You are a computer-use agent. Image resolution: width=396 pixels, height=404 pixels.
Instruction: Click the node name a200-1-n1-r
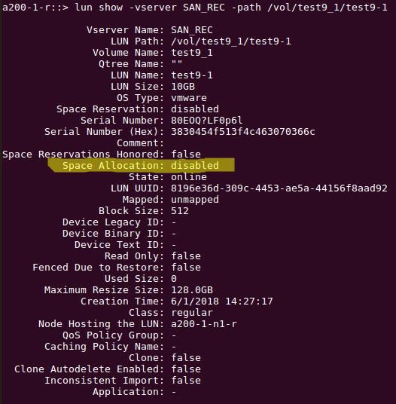[204, 324]
